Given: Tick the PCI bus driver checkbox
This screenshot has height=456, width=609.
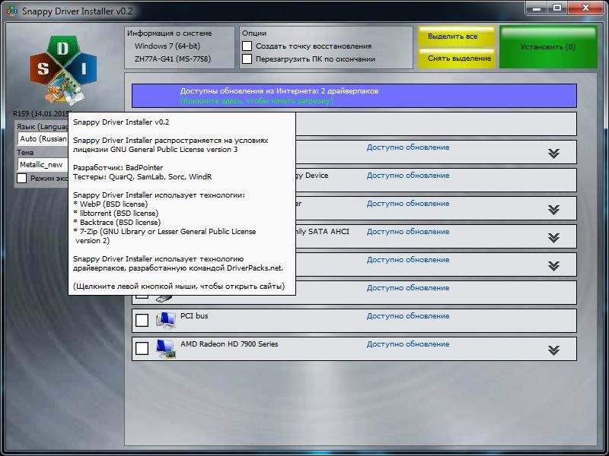Looking at the screenshot, I should (142, 320).
